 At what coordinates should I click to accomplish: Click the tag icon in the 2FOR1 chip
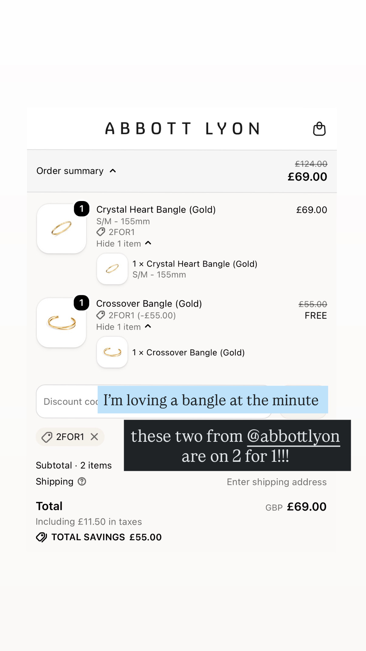pyautogui.click(x=47, y=437)
